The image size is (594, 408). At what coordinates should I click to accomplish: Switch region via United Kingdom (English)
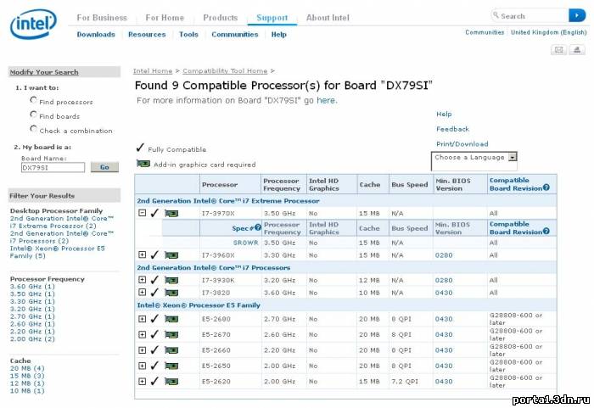click(x=548, y=32)
